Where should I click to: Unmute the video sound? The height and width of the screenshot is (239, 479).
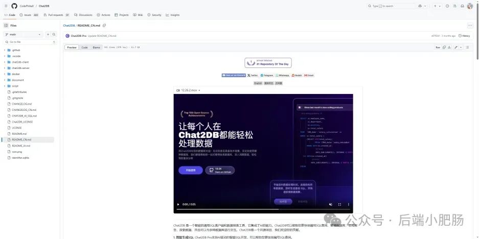pyautogui.click(x=331, y=204)
